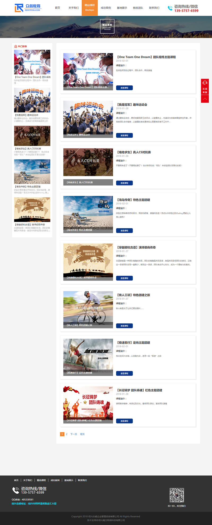Click the 热门推荐 sidebar heading icon
This screenshot has height=525, width=212.
coord(16,47)
